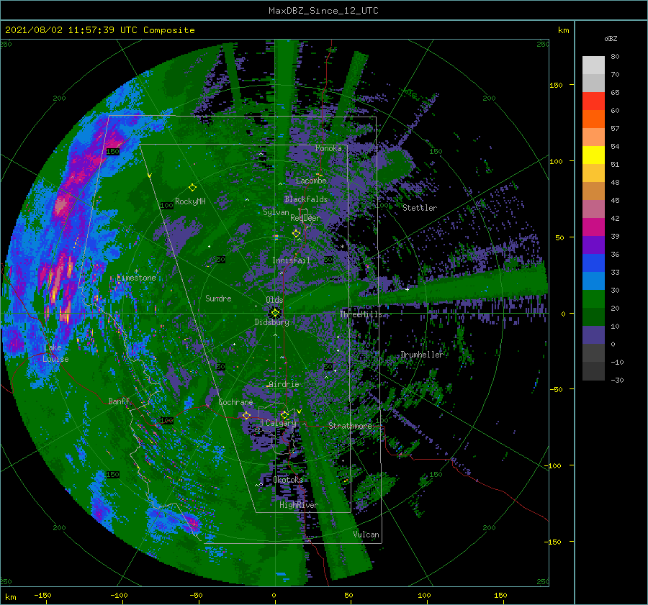Click the Banff label

tap(119, 401)
